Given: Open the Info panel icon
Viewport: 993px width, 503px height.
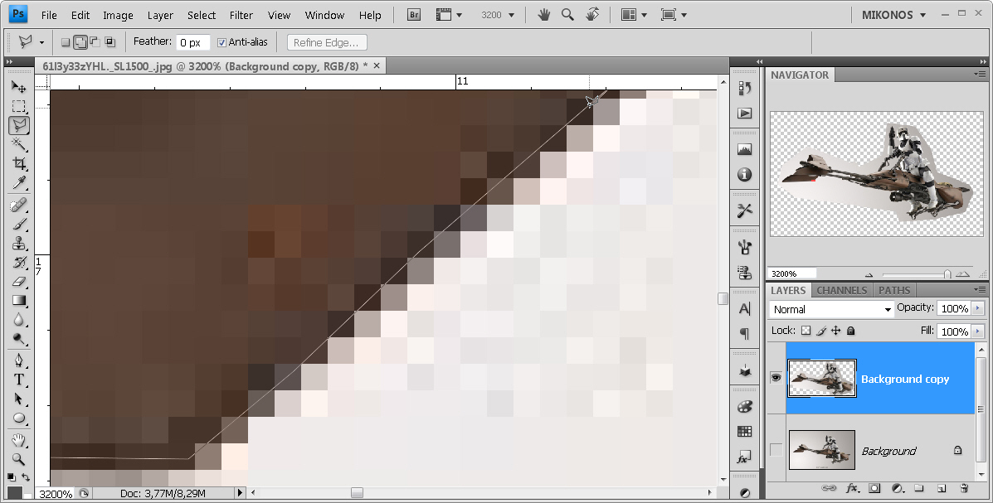Looking at the screenshot, I should (745, 175).
